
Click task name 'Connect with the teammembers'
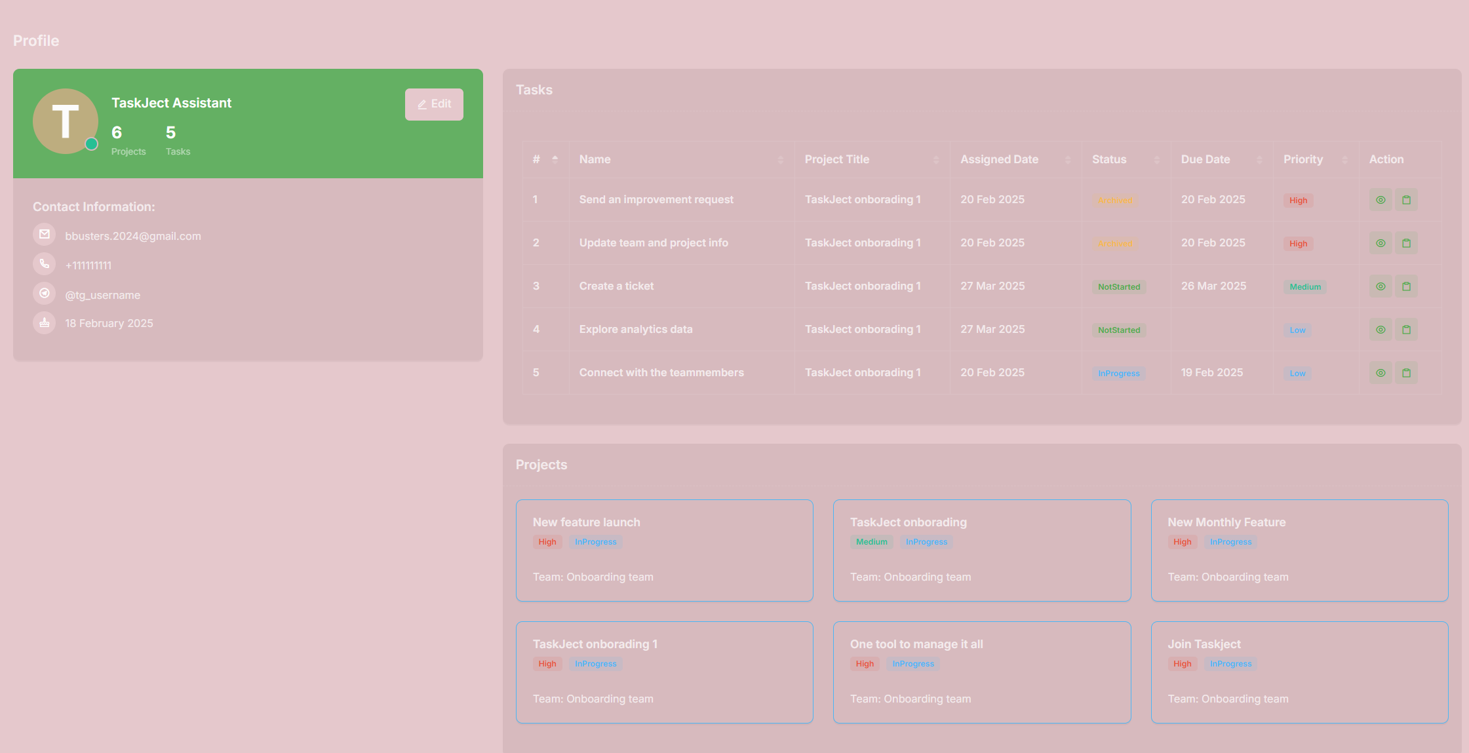click(661, 372)
